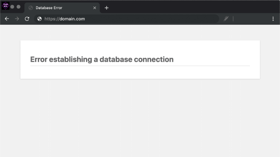Open the three-dot browser menu
This screenshot has height=157, width=280.
coord(273,19)
